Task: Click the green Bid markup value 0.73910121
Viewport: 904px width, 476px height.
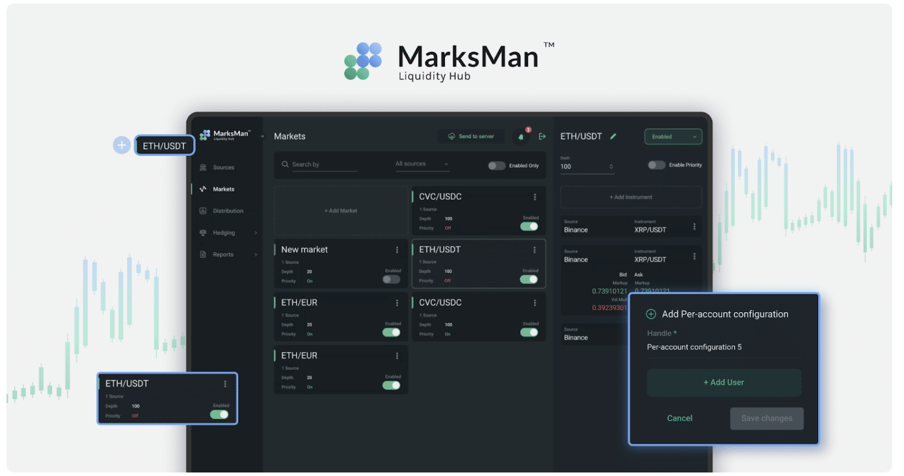Action: click(610, 291)
